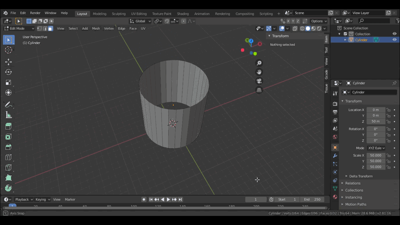Click the Scale X value field
The width and height of the screenshot is (400, 225).
(x=376, y=155)
